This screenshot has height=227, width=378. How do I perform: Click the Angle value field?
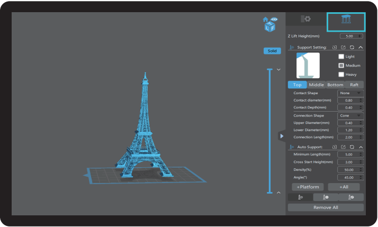[x=350, y=178]
